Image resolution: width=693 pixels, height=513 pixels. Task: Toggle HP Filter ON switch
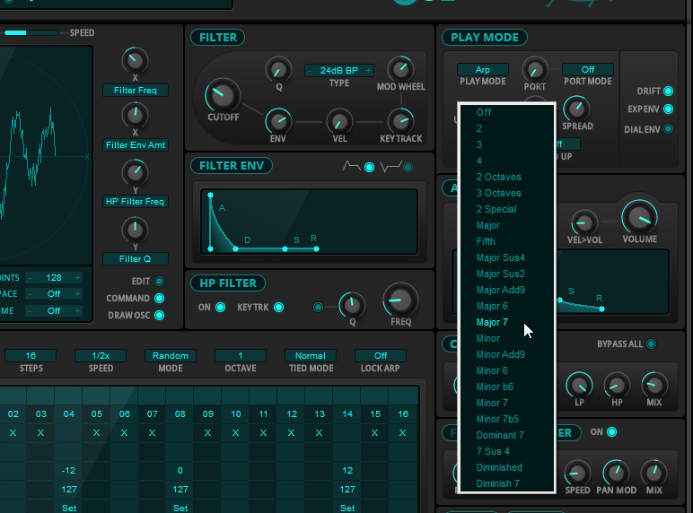click(x=220, y=307)
